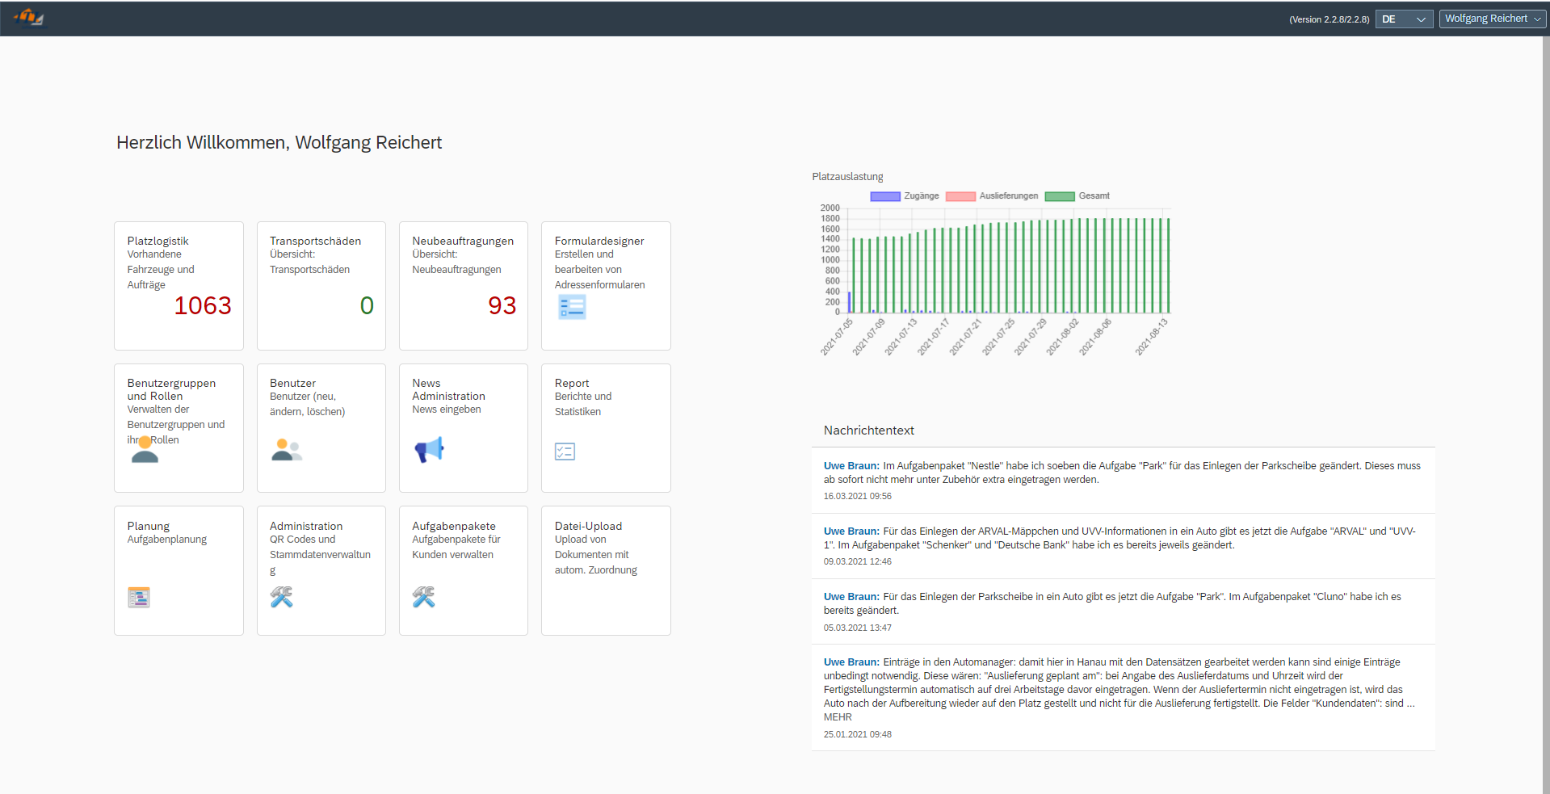The image size is (1550, 794).
Task: Toggle Zugänge series in chart legend
Action: [905, 196]
